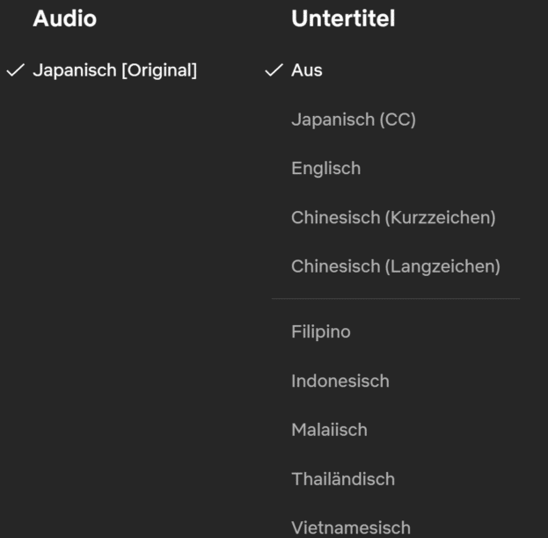548x538 pixels.
Task: Switch subtitles to Englisch
Action: click(325, 168)
